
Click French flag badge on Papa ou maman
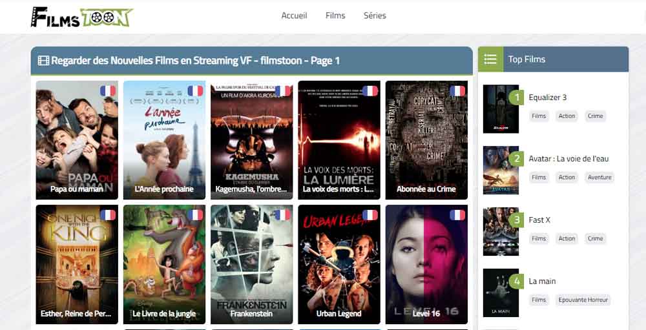point(108,91)
